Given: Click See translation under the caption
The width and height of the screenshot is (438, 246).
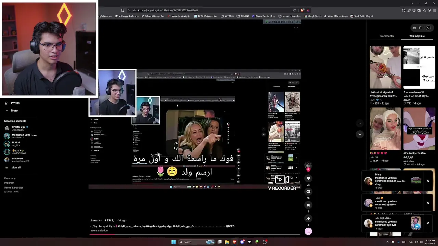Looking at the screenshot, I should coord(99,231).
